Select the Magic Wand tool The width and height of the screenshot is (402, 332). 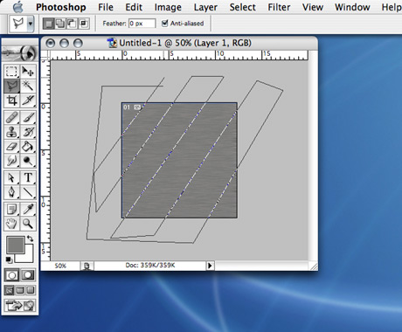[x=28, y=86]
